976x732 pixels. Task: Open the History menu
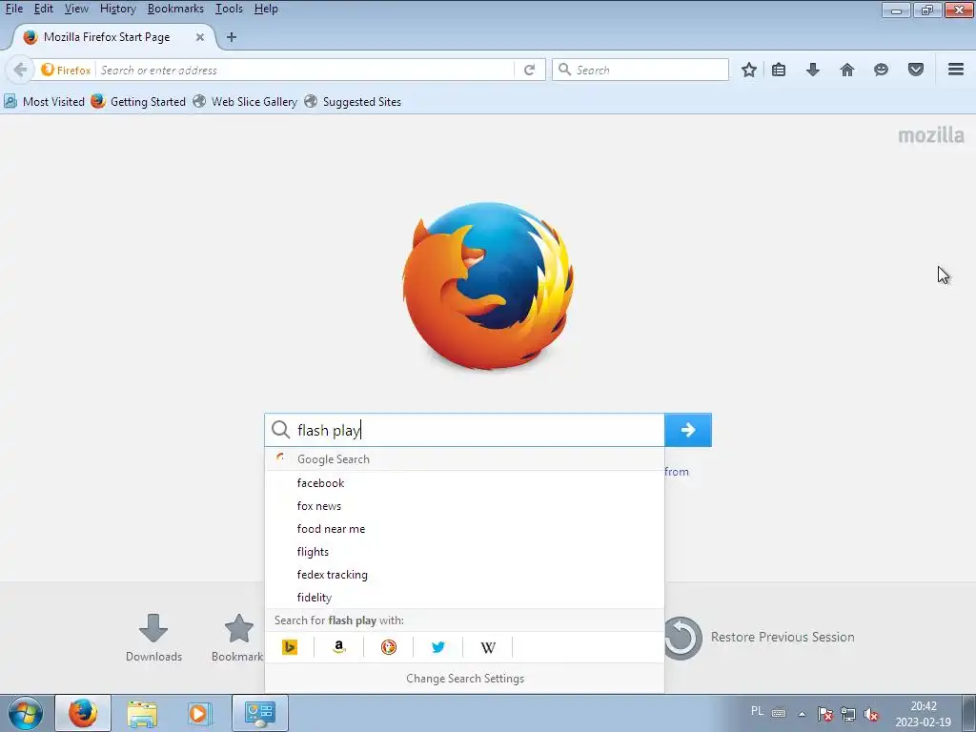click(x=117, y=9)
